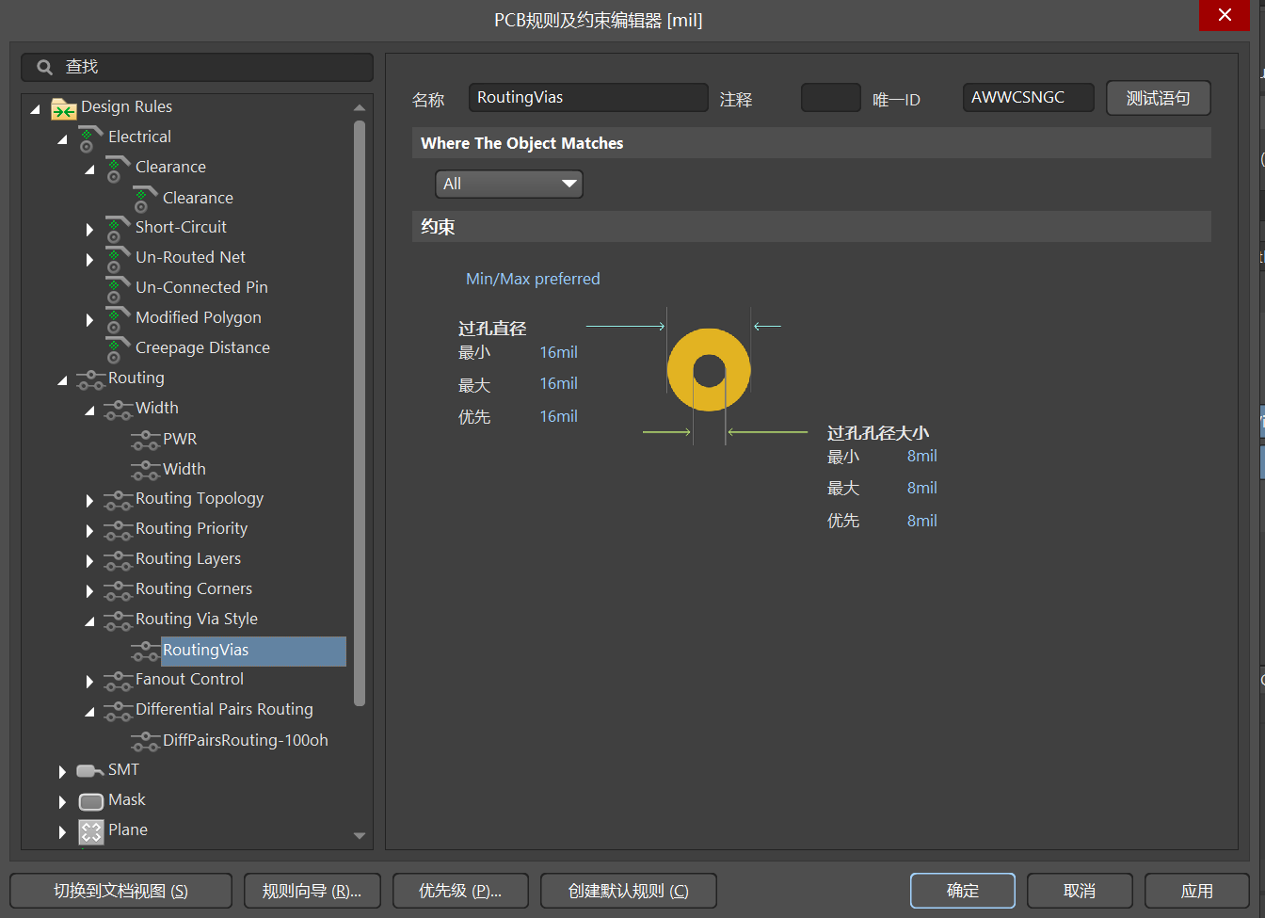Edit the via hole size 最小 value
Image resolution: width=1265 pixels, height=918 pixels.
pos(922,456)
